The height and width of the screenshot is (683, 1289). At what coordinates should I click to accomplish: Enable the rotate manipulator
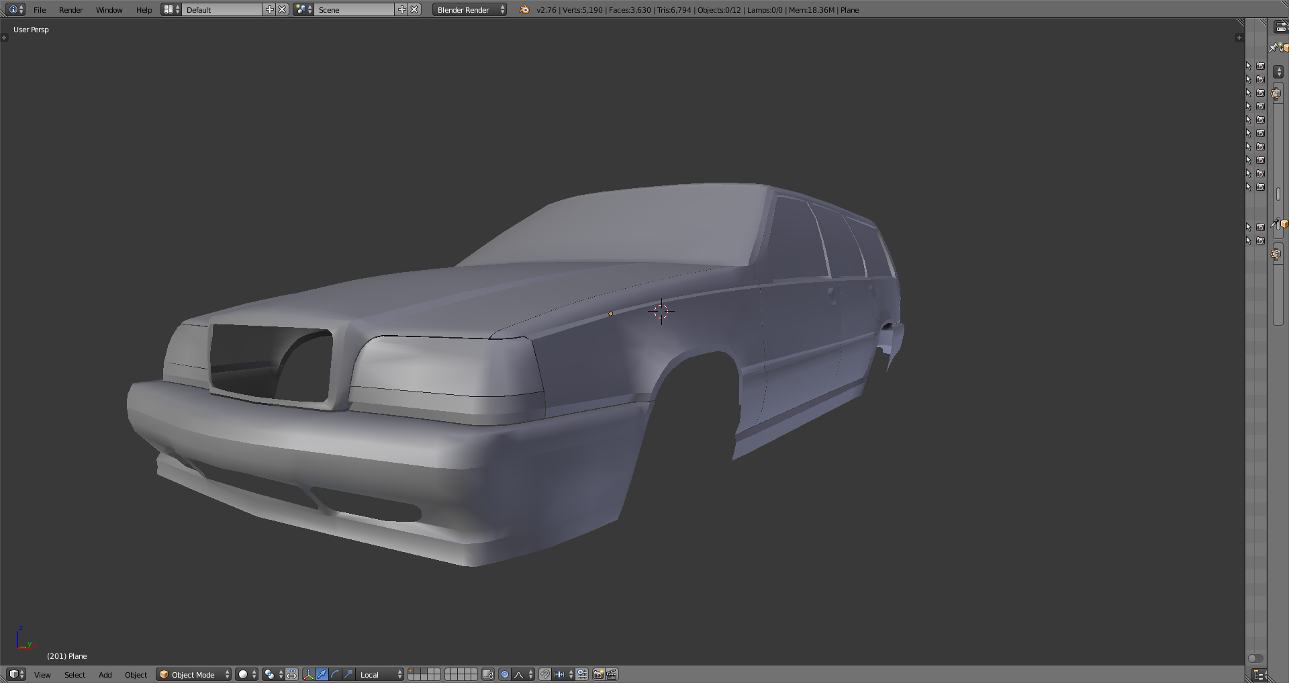click(335, 674)
